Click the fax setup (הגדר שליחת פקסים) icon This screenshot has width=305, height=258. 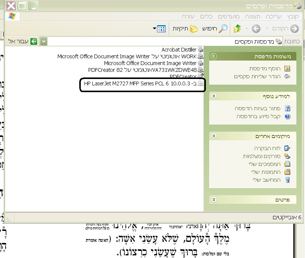[287, 76]
